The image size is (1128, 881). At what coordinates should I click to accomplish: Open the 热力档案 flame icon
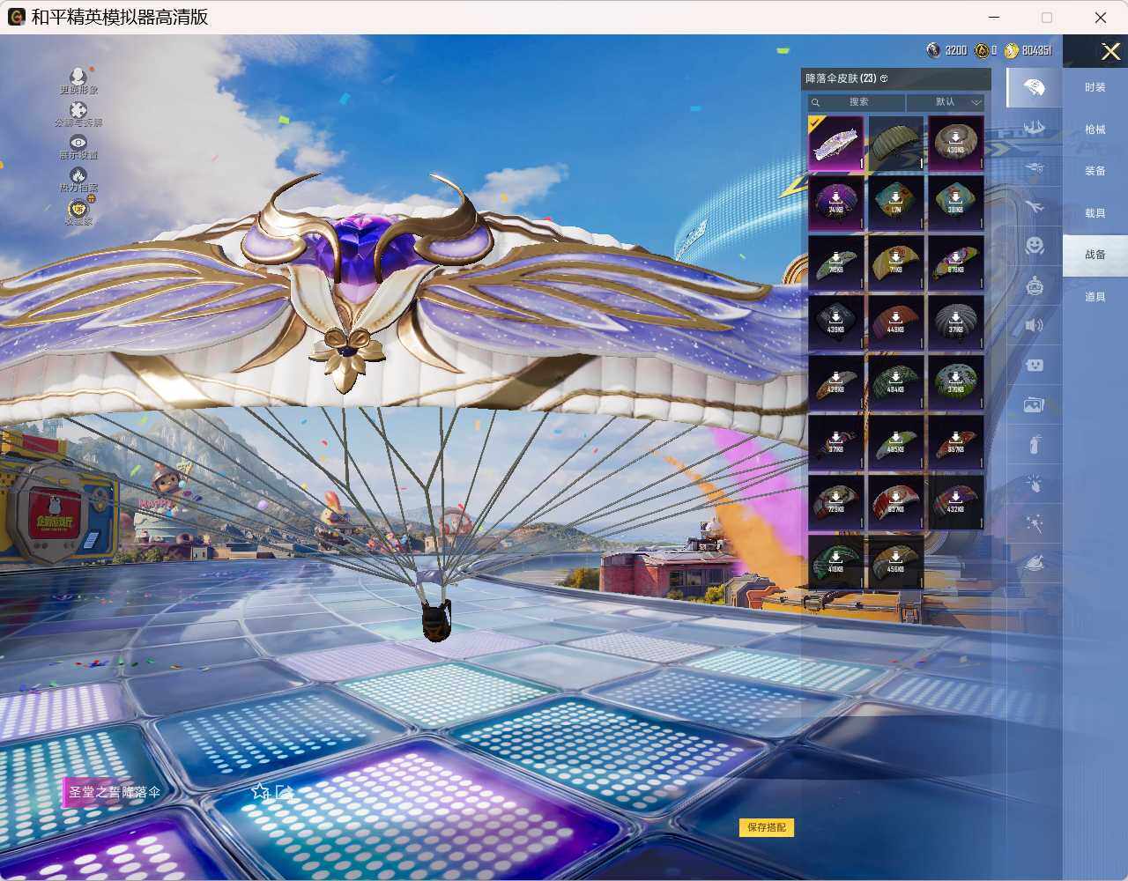coord(78,175)
